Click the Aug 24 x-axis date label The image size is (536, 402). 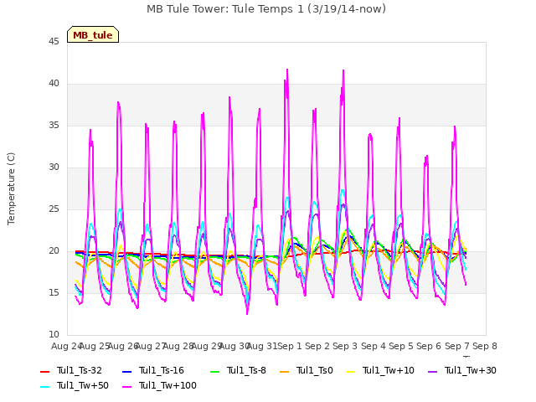point(66,346)
